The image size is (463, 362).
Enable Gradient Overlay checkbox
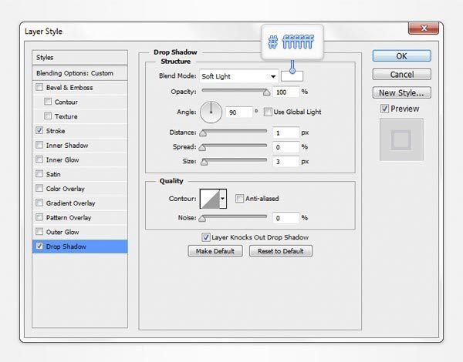click(39, 203)
